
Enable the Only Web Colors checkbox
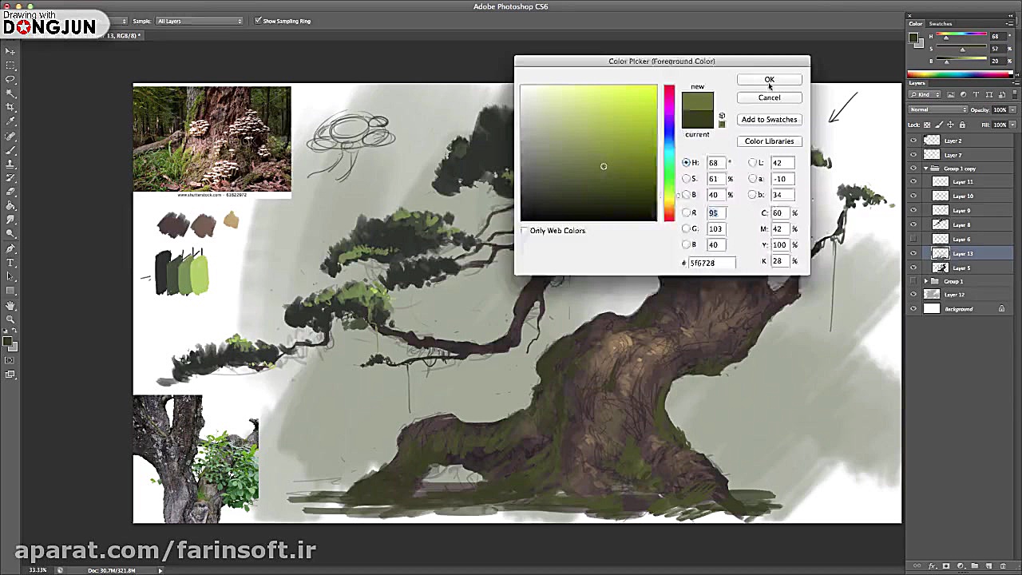[x=525, y=231]
